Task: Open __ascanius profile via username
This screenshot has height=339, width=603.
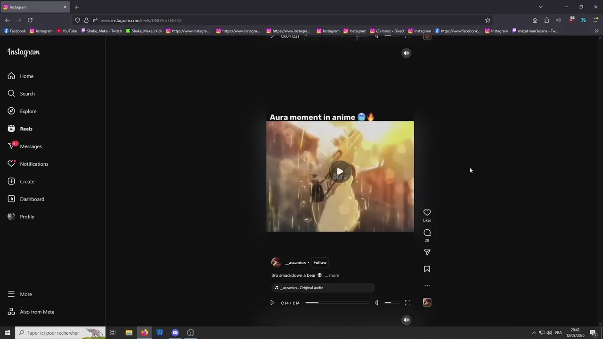Action: tap(295, 263)
